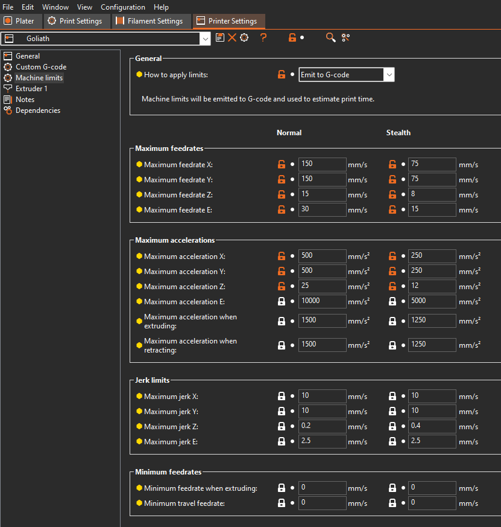Open the physical printer gear icon
The width and height of the screenshot is (501, 527).
point(244,37)
